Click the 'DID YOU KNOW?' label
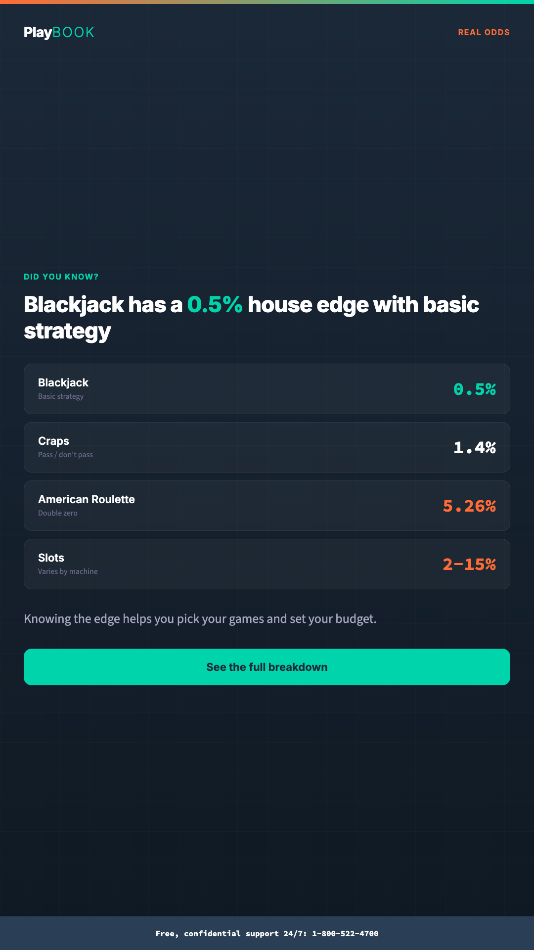The height and width of the screenshot is (950, 534). tap(61, 277)
